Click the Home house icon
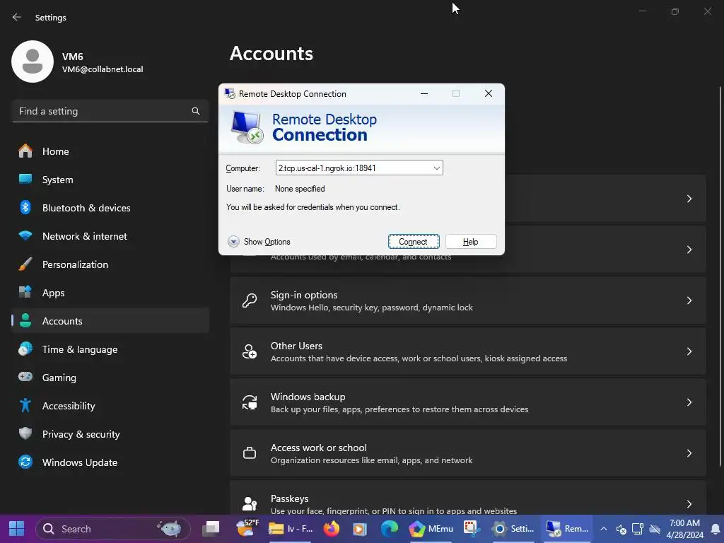 25,151
